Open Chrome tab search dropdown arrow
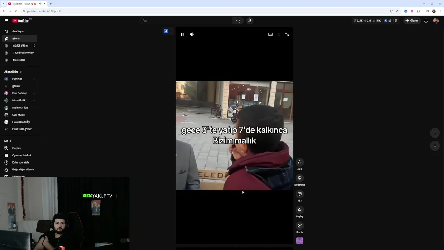Image resolution: width=444 pixels, height=250 pixels. [x=3, y=3]
